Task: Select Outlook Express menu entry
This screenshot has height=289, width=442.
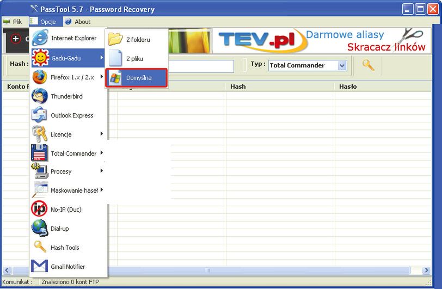Action: 68,115
